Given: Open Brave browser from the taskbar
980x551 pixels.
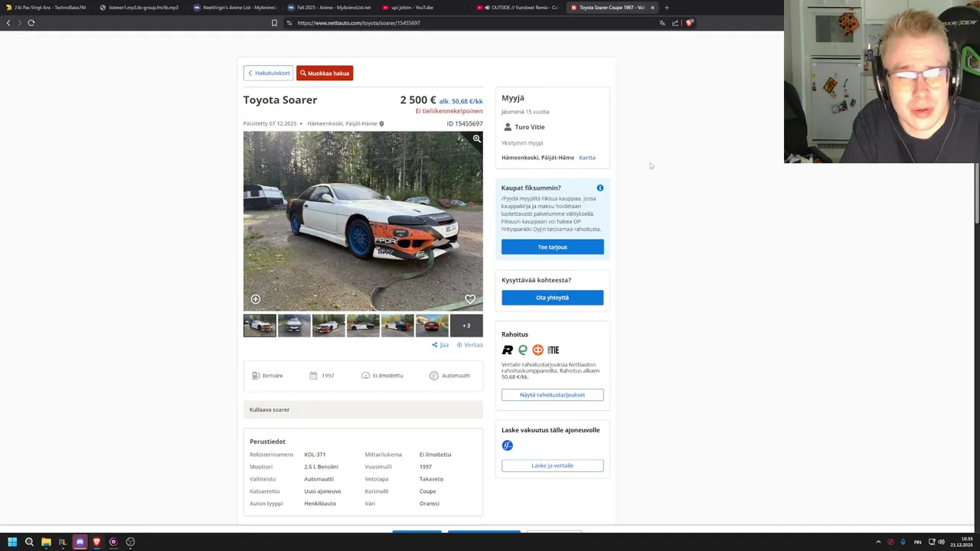Looking at the screenshot, I should pos(96,542).
